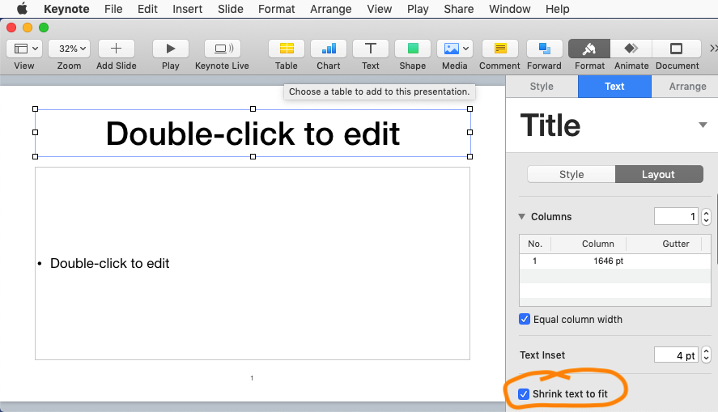Click the Forward arrange icon
718x412 pixels.
544,49
